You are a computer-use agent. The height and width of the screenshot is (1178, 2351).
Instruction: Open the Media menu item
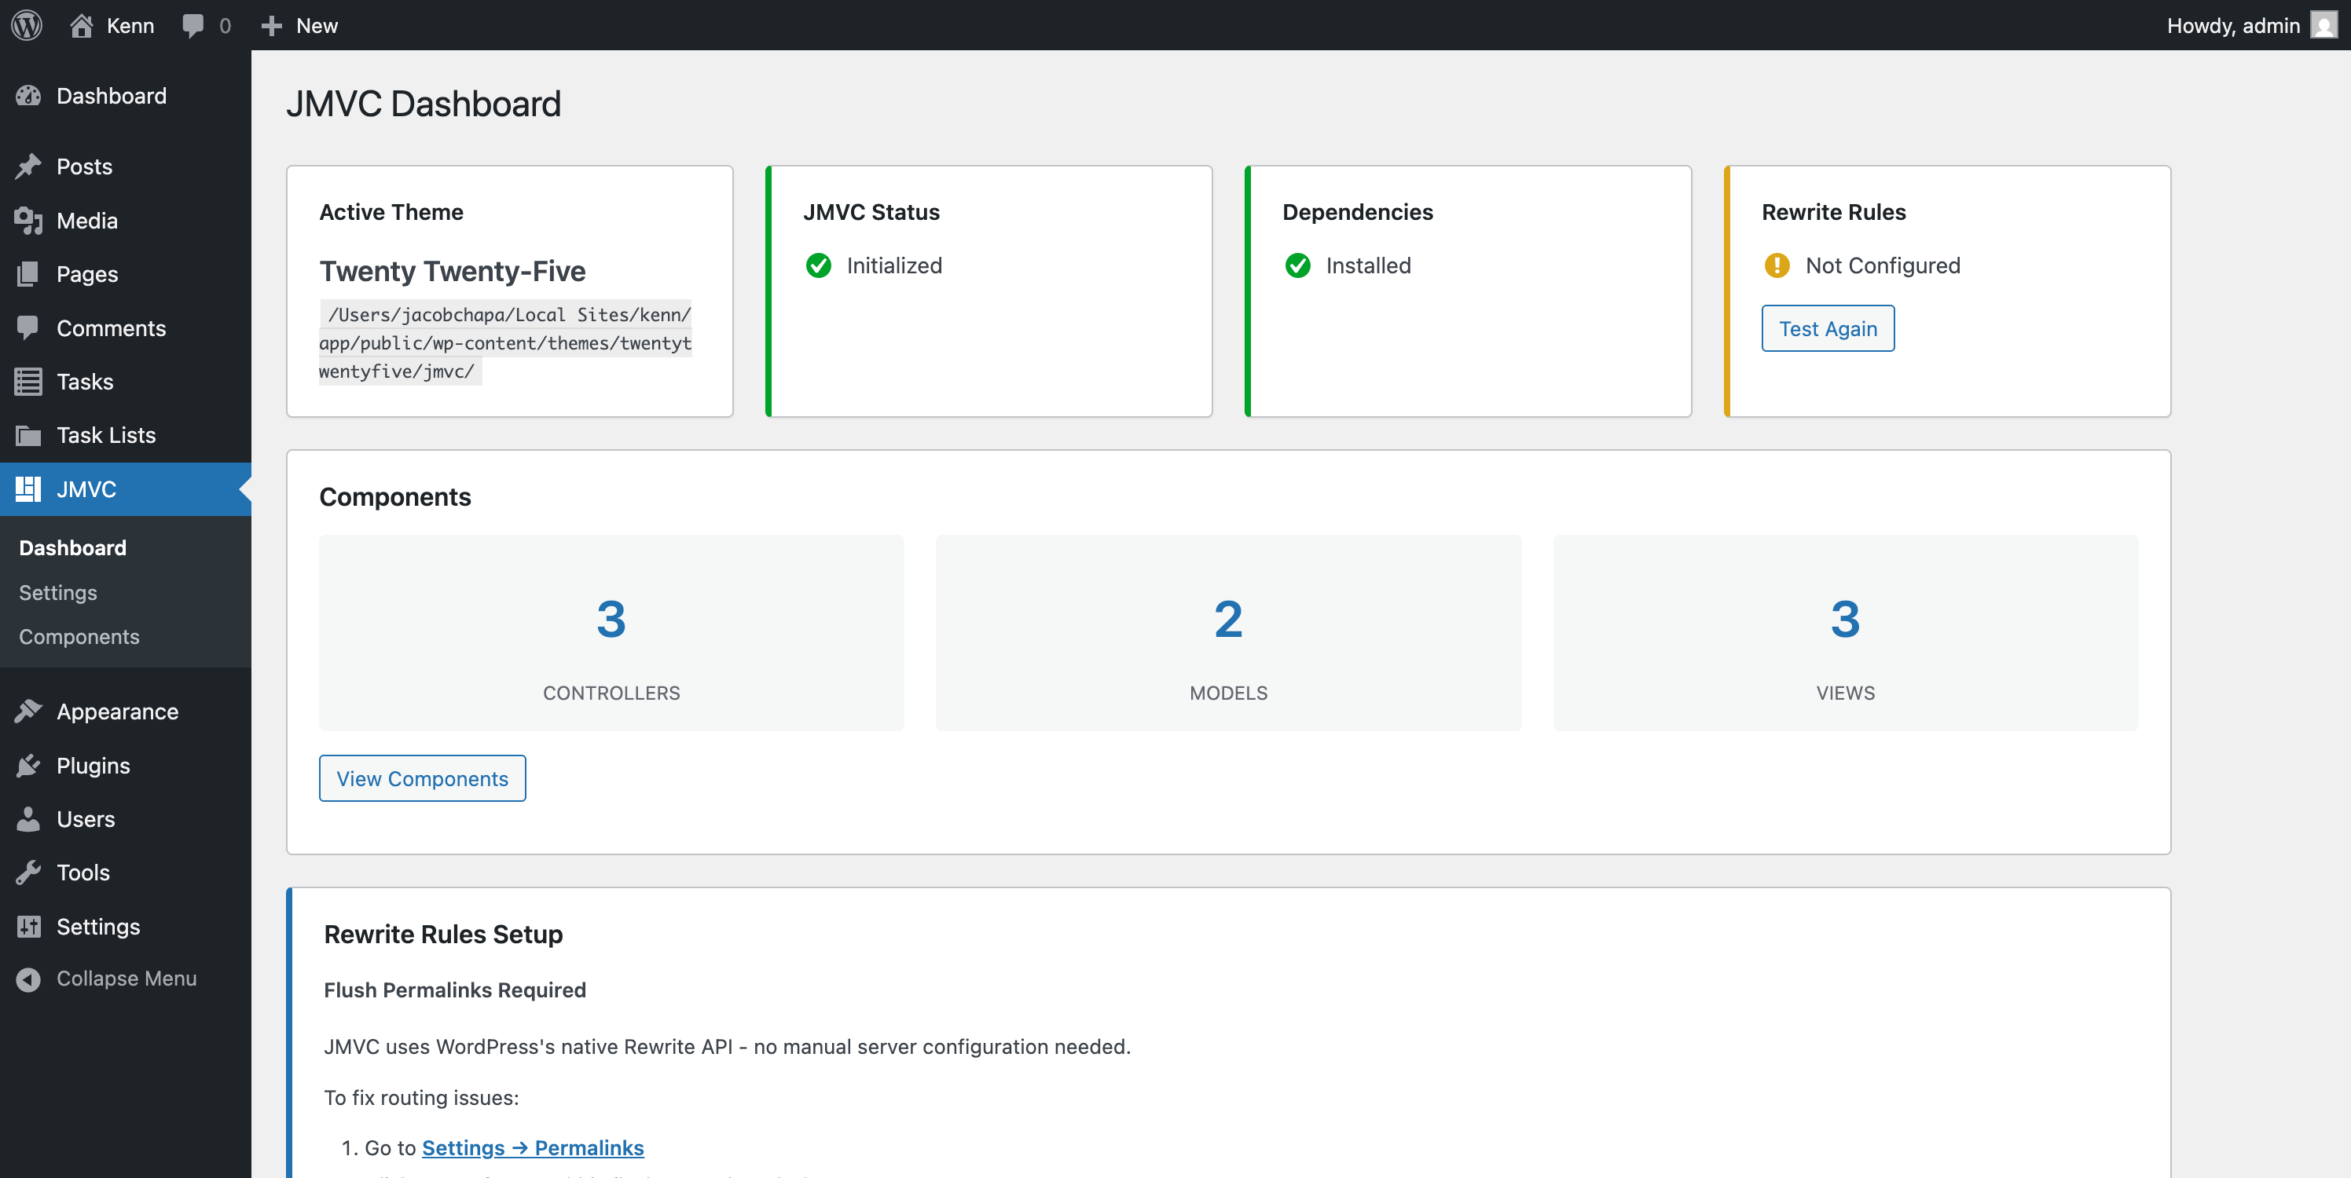click(126, 220)
